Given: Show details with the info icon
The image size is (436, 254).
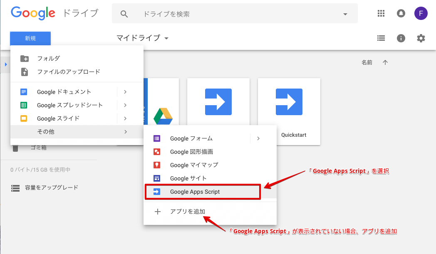Looking at the screenshot, I should coord(401,38).
